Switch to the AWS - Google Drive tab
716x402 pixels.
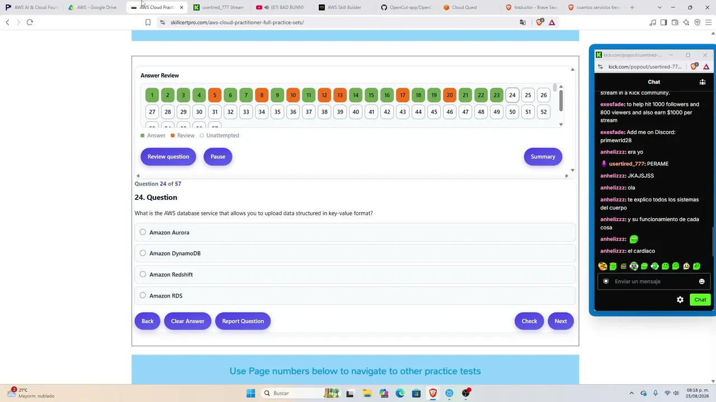coord(94,7)
